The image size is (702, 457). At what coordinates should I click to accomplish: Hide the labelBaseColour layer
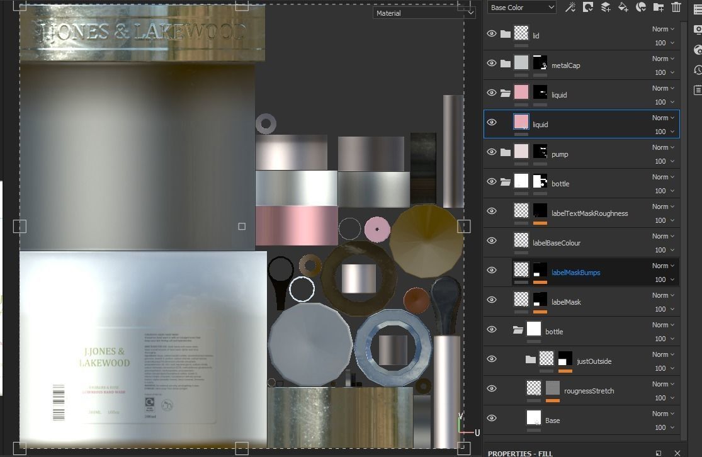492,240
